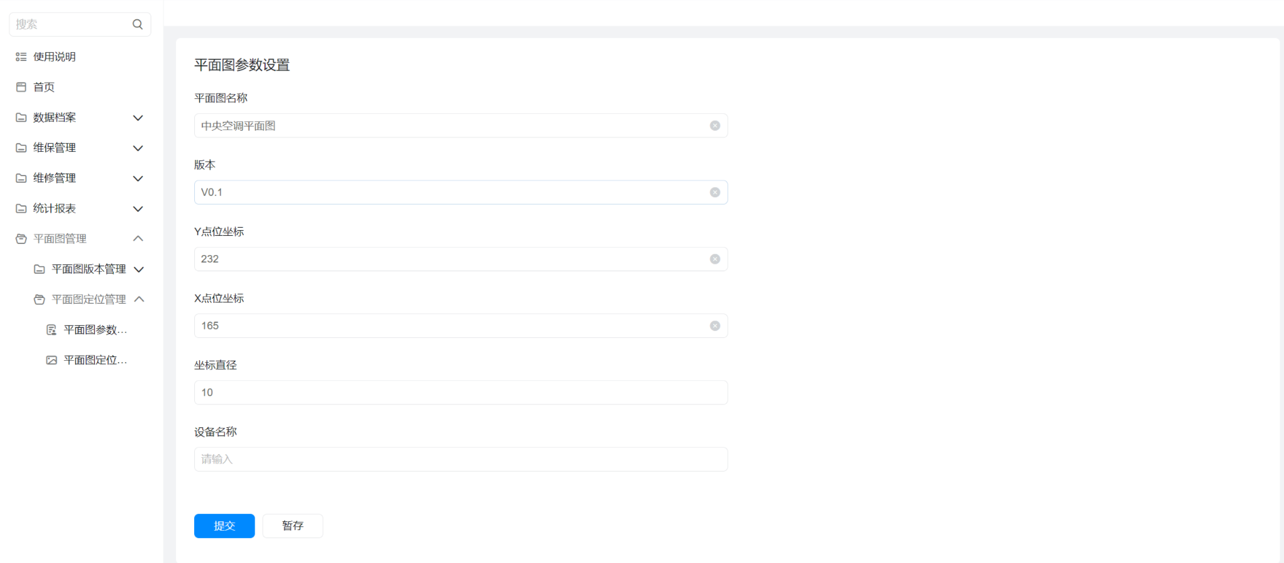
Task: Collapse the 平面图定位管理 submenu chevron
Action: [x=139, y=299]
